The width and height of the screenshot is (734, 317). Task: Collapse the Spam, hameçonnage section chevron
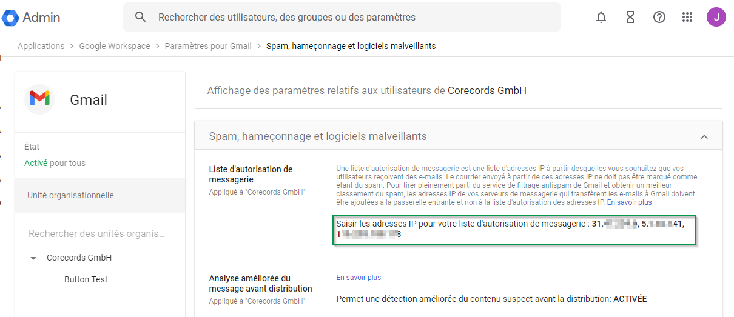704,137
